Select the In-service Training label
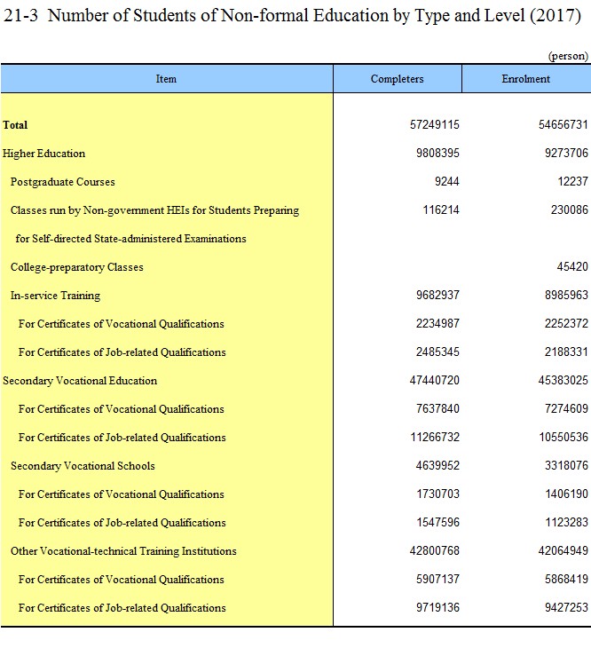This screenshot has height=656, width=591. click(x=55, y=296)
